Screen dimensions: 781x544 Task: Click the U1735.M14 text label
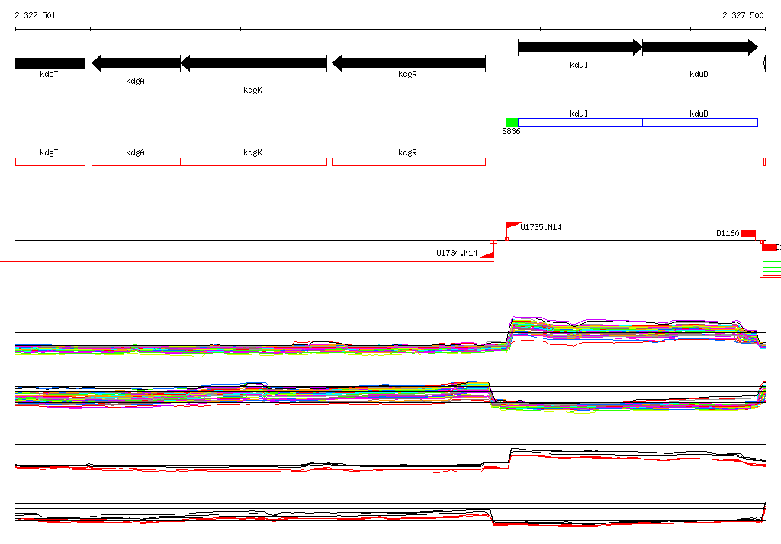click(x=541, y=227)
